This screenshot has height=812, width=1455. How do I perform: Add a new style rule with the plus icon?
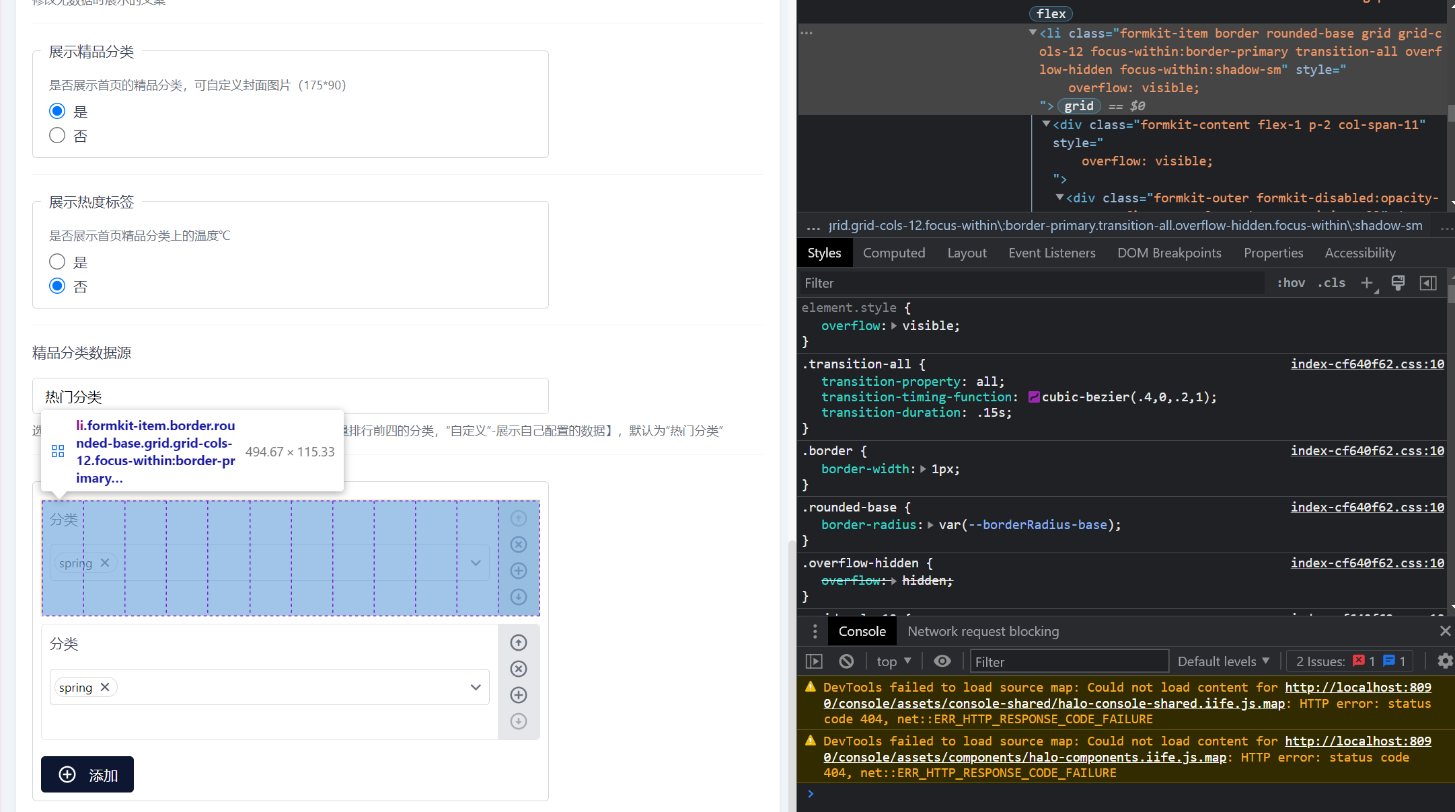tap(1368, 282)
